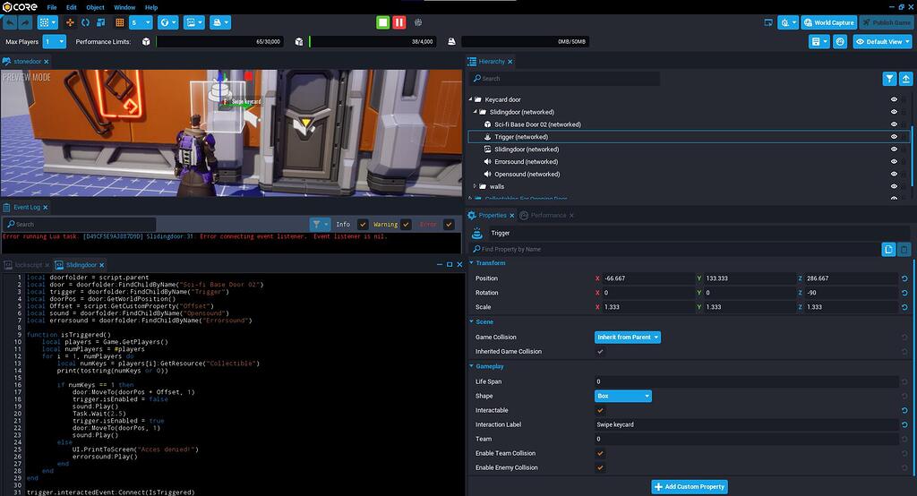The image size is (917, 496).
Task: Click the Undo arrow in the toolbar
Action: click(x=10, y=22)
